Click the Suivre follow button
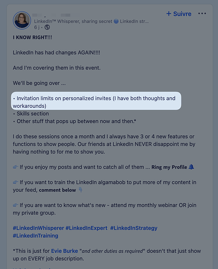Image resolution: width=218 pixels, height=269 pixels. 179,14
